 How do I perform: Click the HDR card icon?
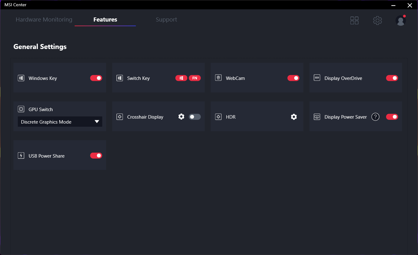tap(218, 117)
